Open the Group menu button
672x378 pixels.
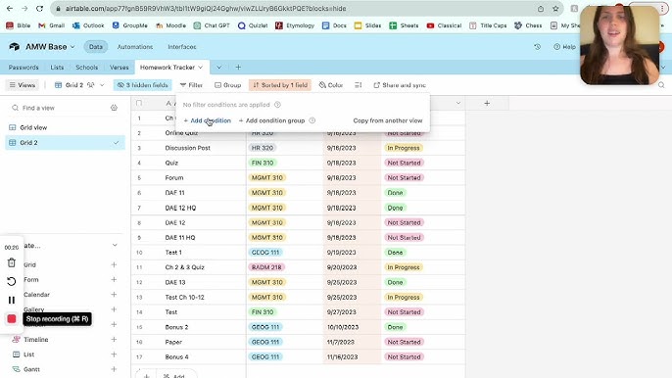[228, 85]
